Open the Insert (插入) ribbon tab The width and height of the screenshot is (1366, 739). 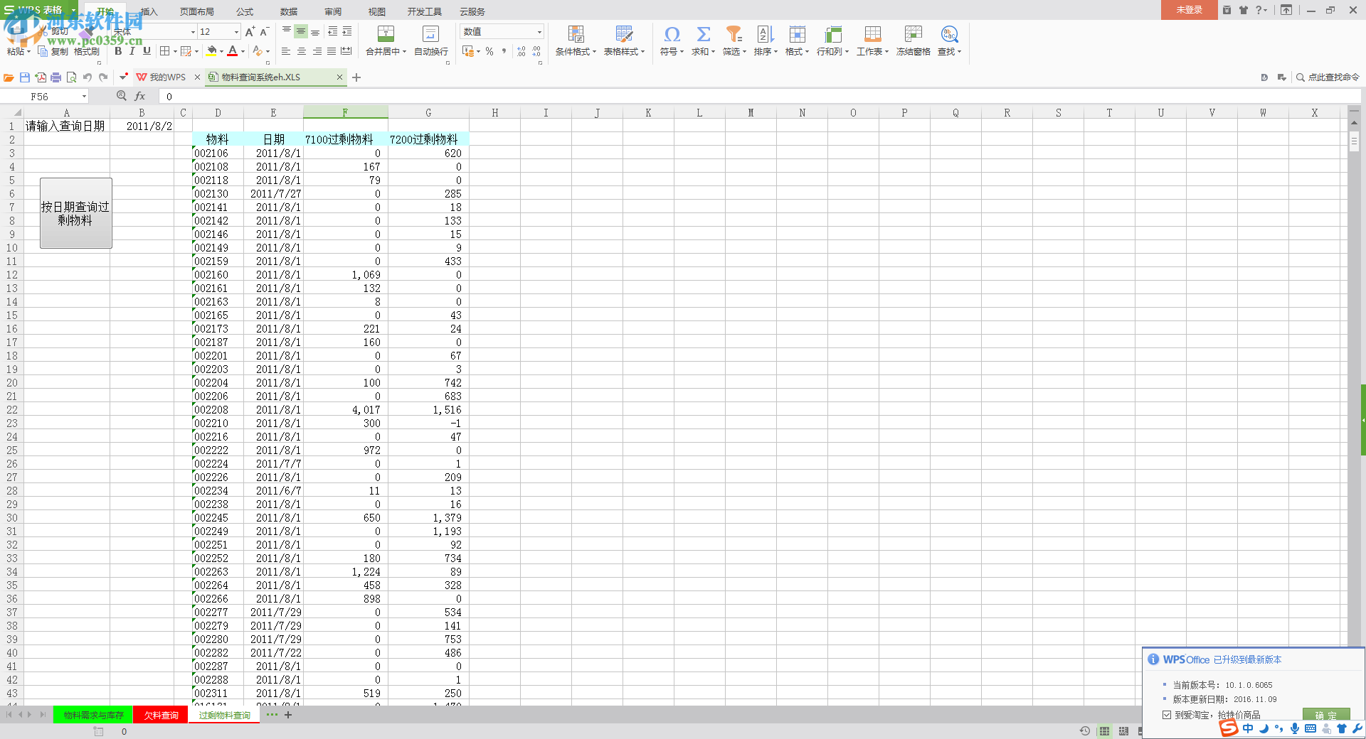point(149,11)
